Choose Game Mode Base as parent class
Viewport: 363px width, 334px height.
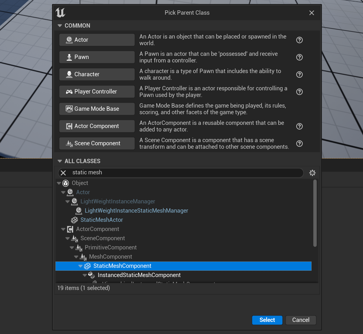click(x=97, y=109)
